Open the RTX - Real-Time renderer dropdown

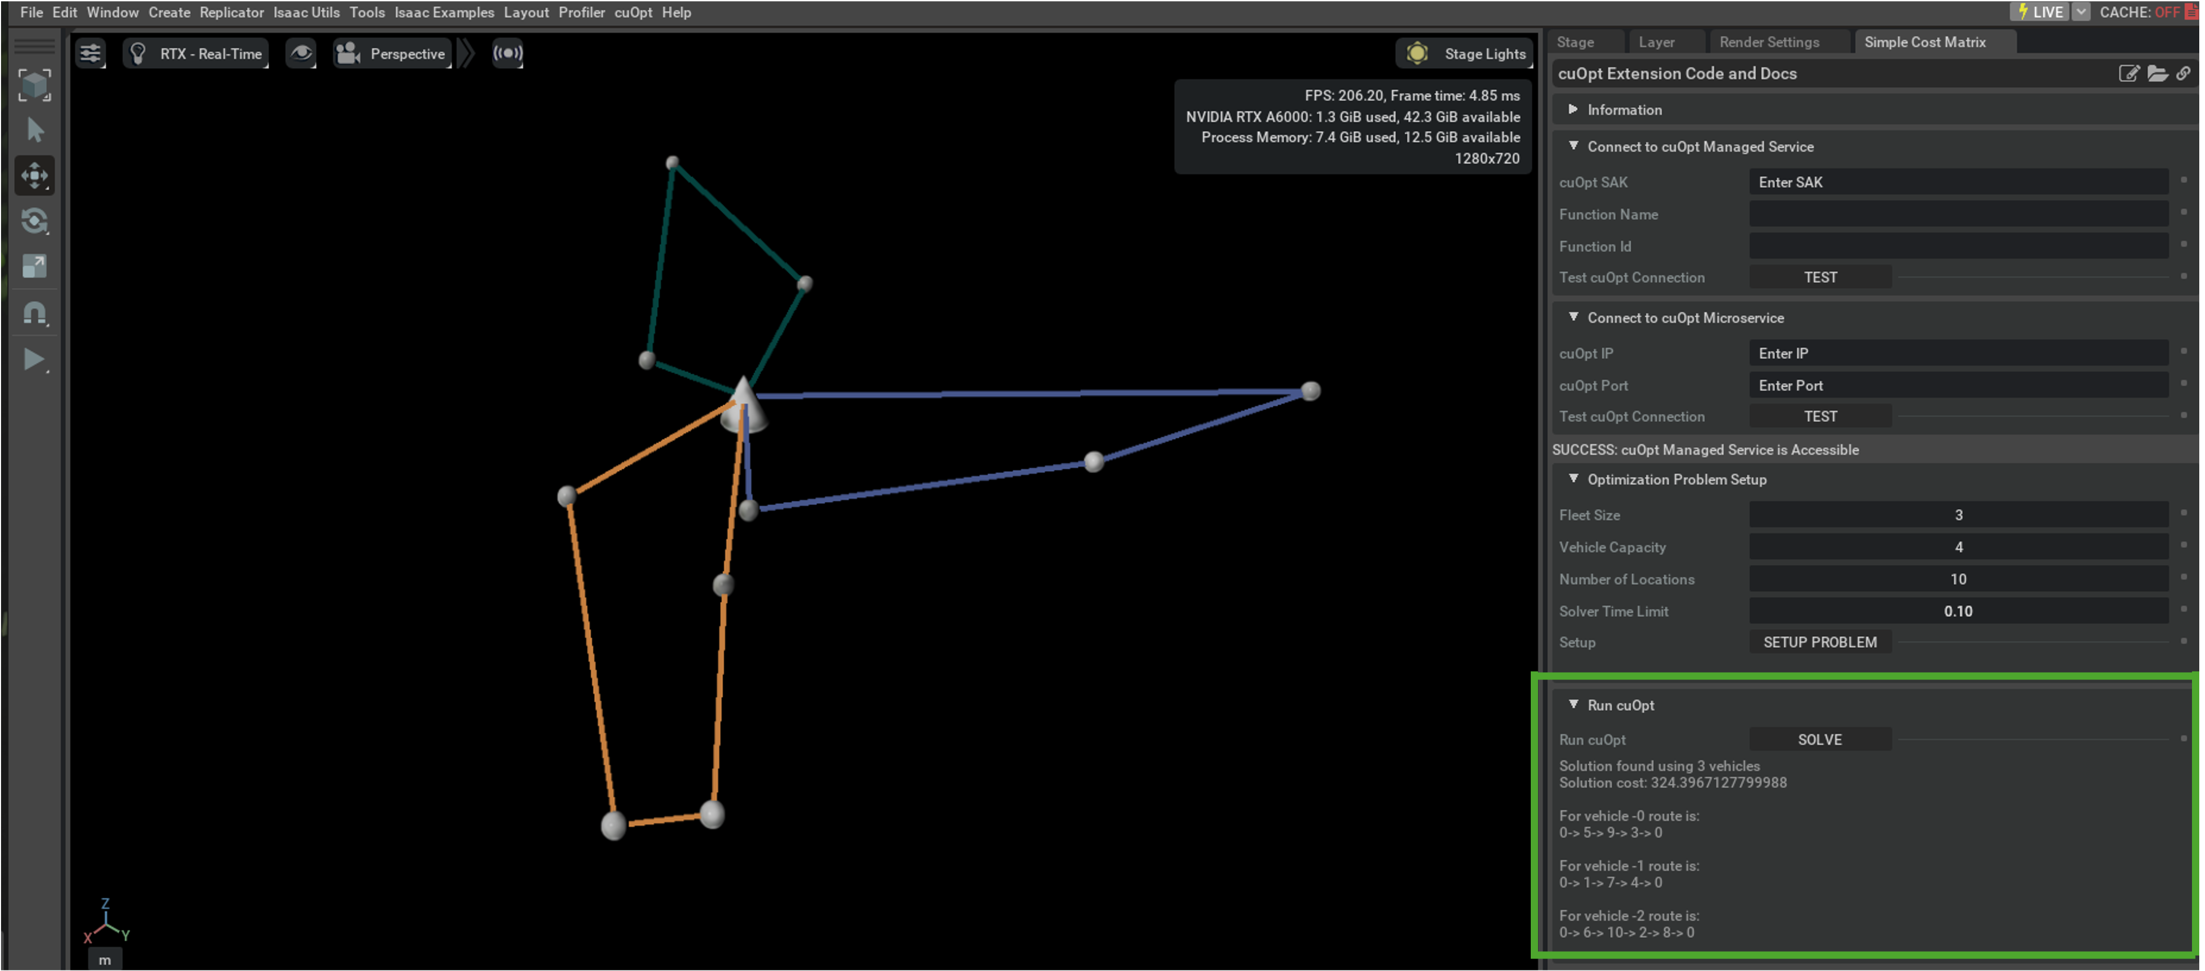196,53
